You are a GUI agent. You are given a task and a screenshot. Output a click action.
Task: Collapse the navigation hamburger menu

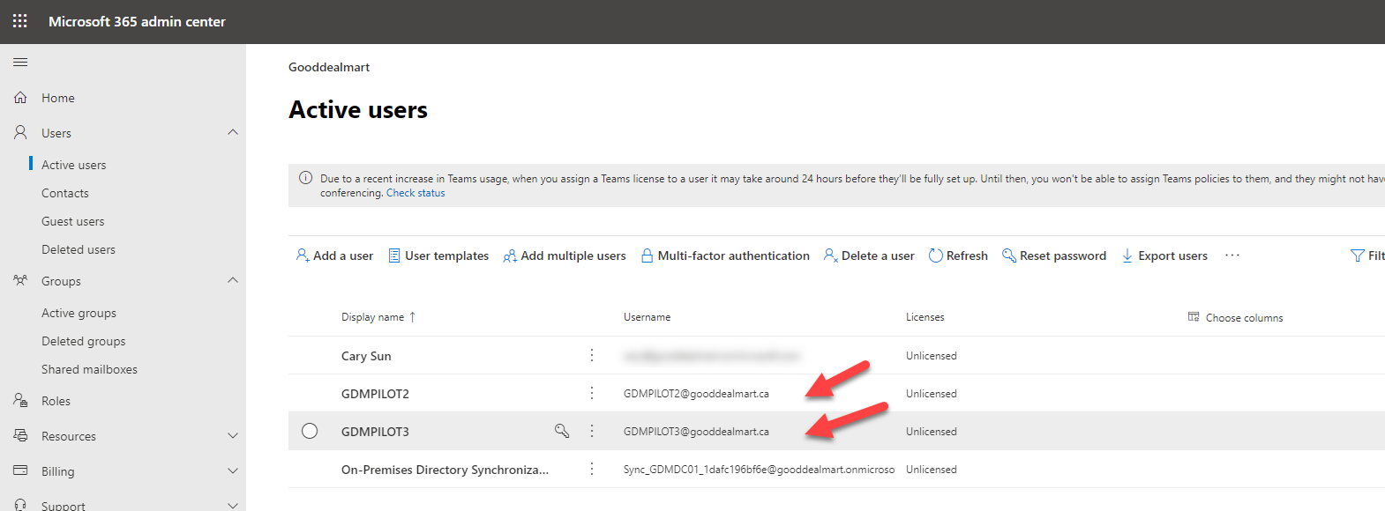[x=20, y=63]
